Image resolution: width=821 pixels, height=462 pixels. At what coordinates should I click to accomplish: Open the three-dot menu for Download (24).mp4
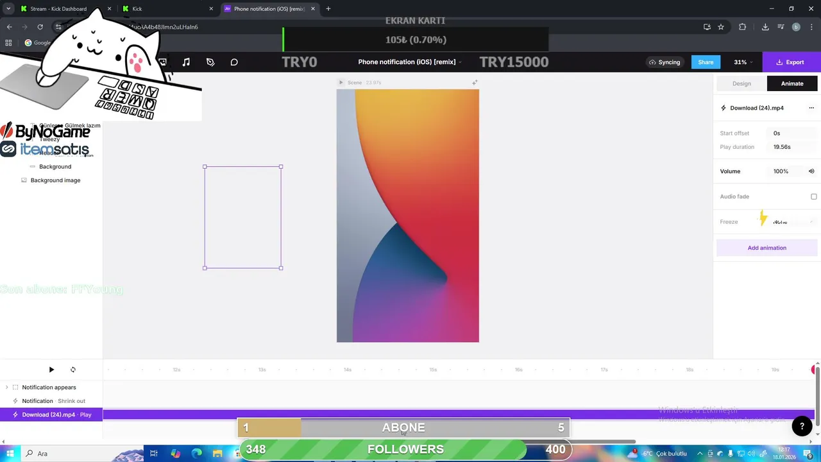(x=811, y=108)
